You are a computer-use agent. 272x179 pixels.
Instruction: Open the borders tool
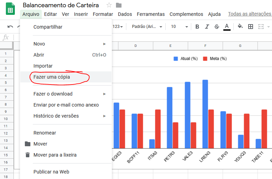(251, 27)
